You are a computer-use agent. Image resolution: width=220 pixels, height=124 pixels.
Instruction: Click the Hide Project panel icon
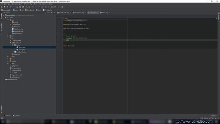tap(54, 13)
